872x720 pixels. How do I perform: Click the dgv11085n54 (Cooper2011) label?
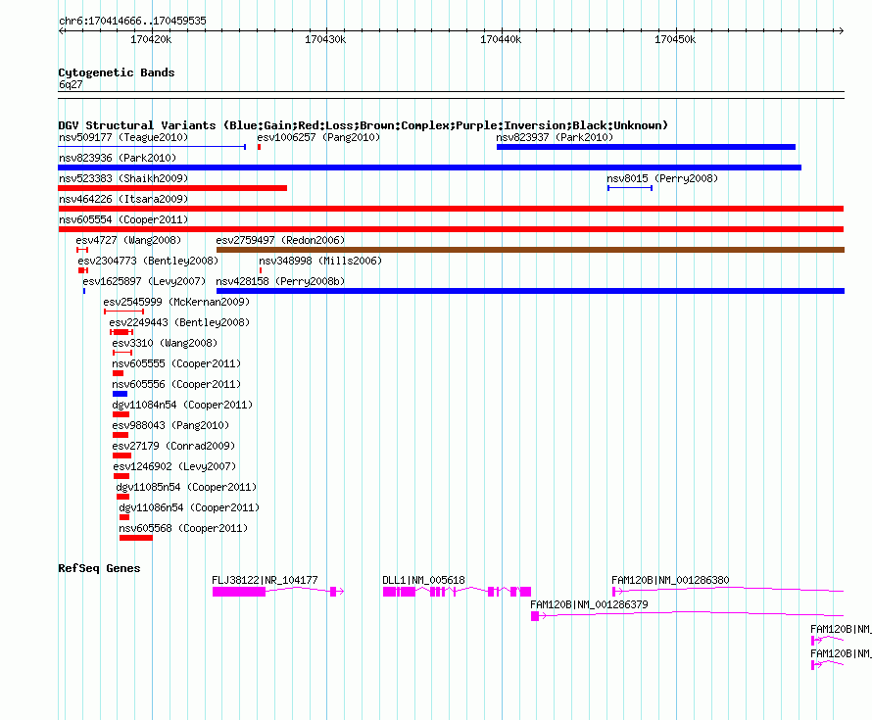tap(186, 487)
